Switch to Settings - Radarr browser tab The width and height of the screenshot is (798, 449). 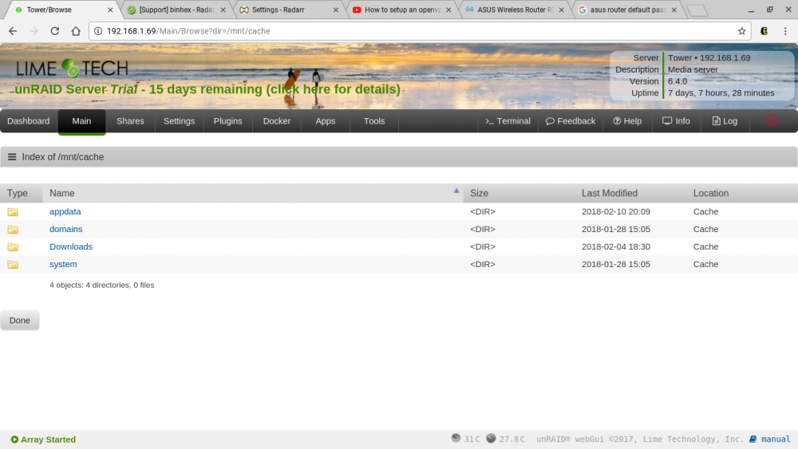pos(287,10)
